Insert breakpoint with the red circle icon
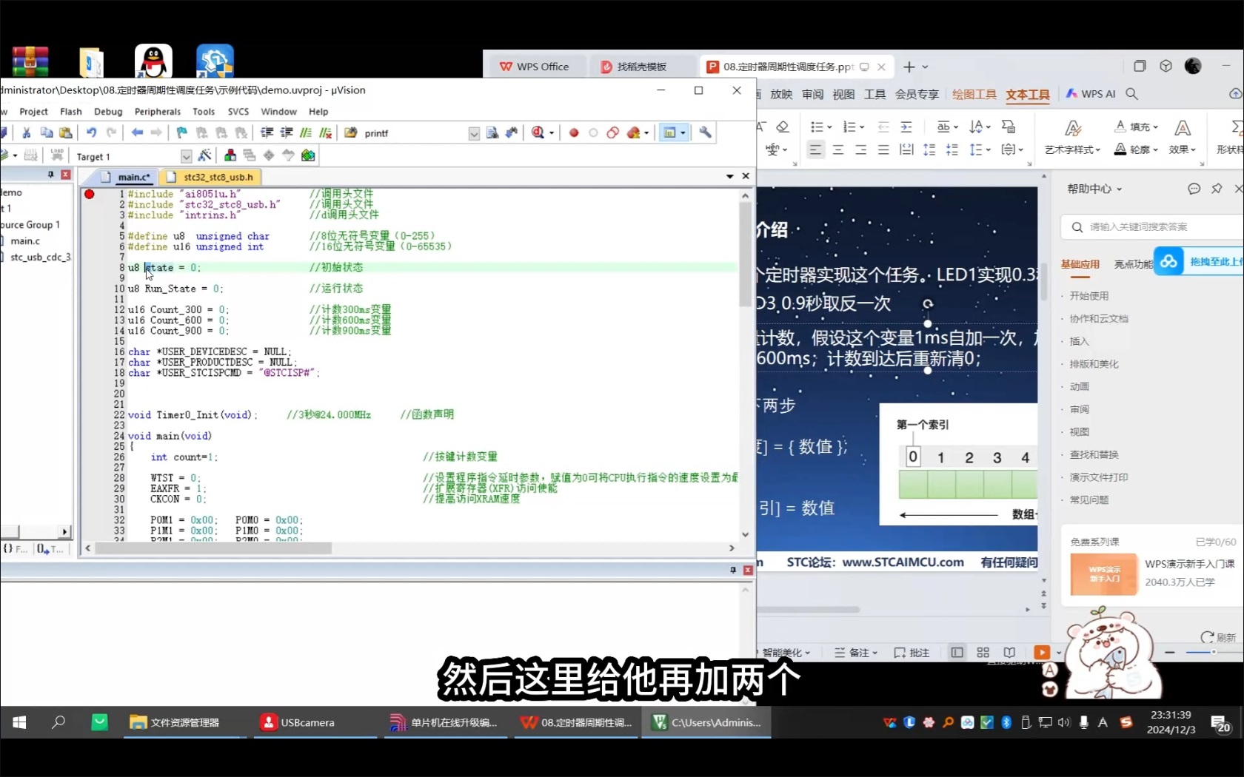 pos(574,133)
